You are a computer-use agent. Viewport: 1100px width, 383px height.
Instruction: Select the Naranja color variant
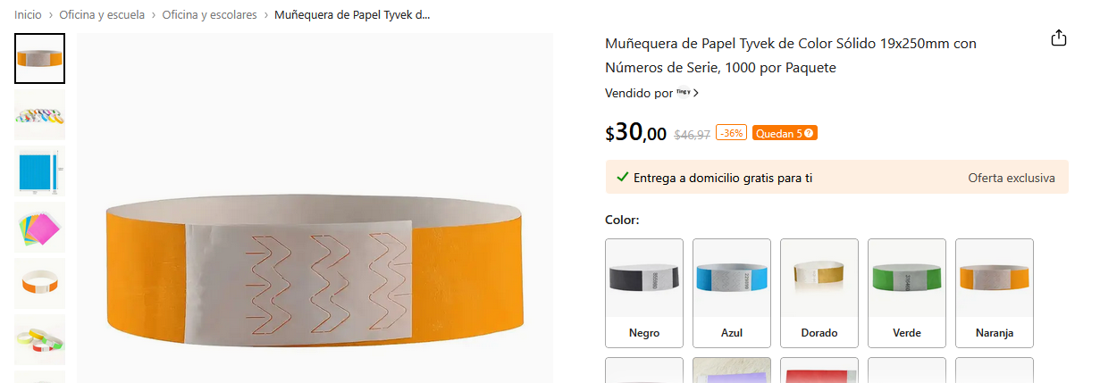pos(995,293)
